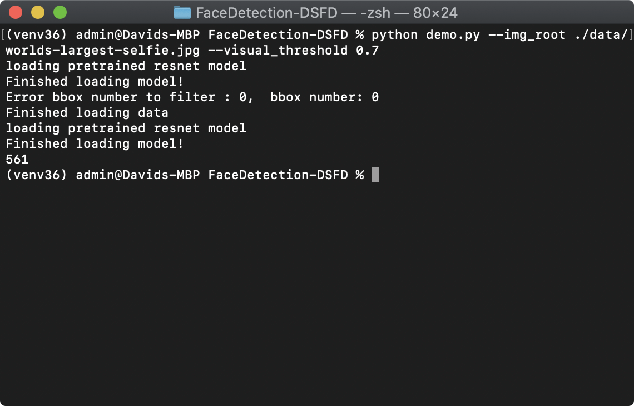The height and width of the screenshot is (406, 634).
Task: Click the Finished loading data line
Action: pyautogui.click(x=86, y=112)
